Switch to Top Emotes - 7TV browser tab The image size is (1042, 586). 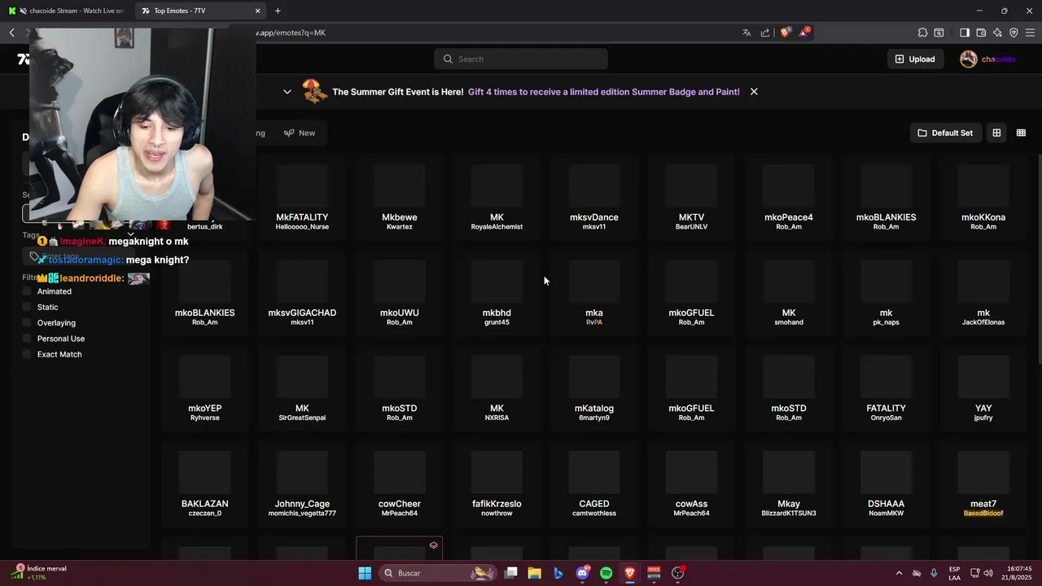click(199, 11)
